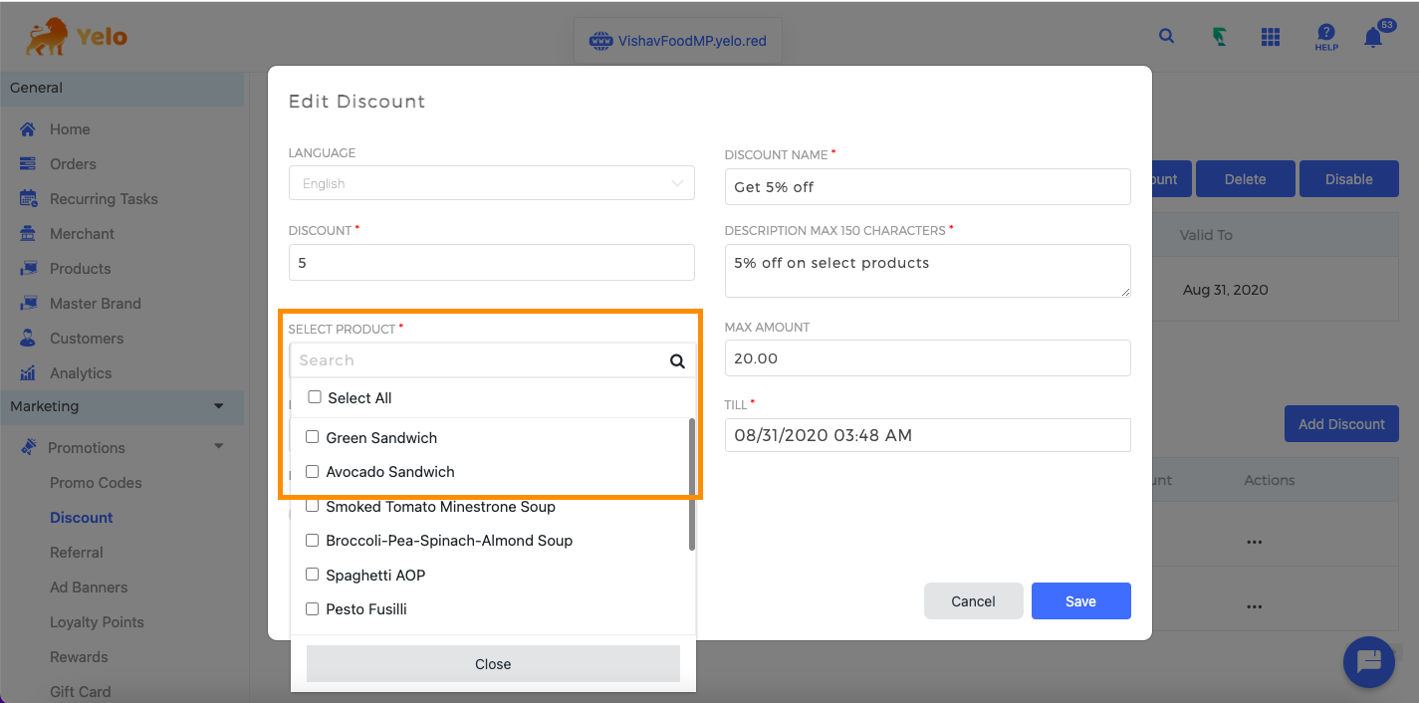This screenshot has height=703, width=1419.
Task: Tick the Green Sandwich checkbox
Action: 313,437
